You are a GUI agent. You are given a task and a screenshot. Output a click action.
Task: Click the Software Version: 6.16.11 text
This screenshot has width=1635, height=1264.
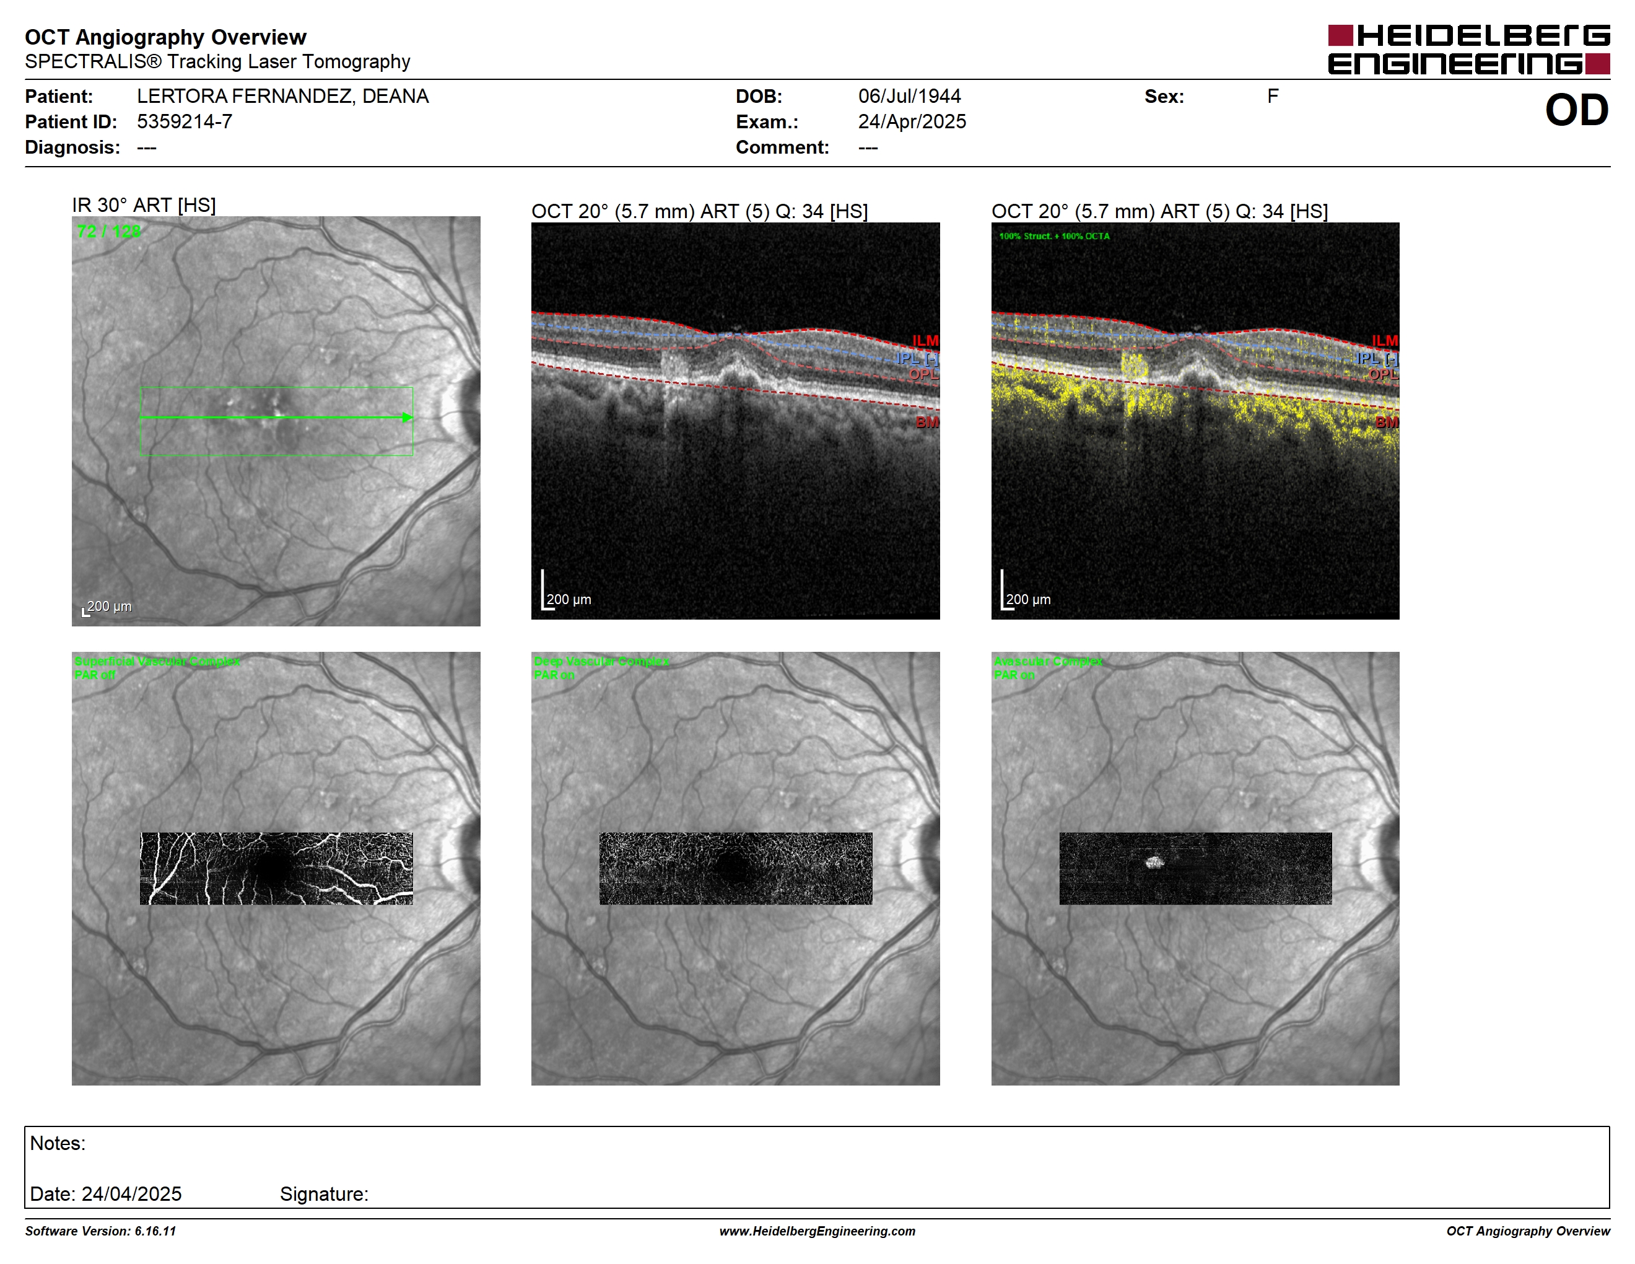(x=100, y=1231)
